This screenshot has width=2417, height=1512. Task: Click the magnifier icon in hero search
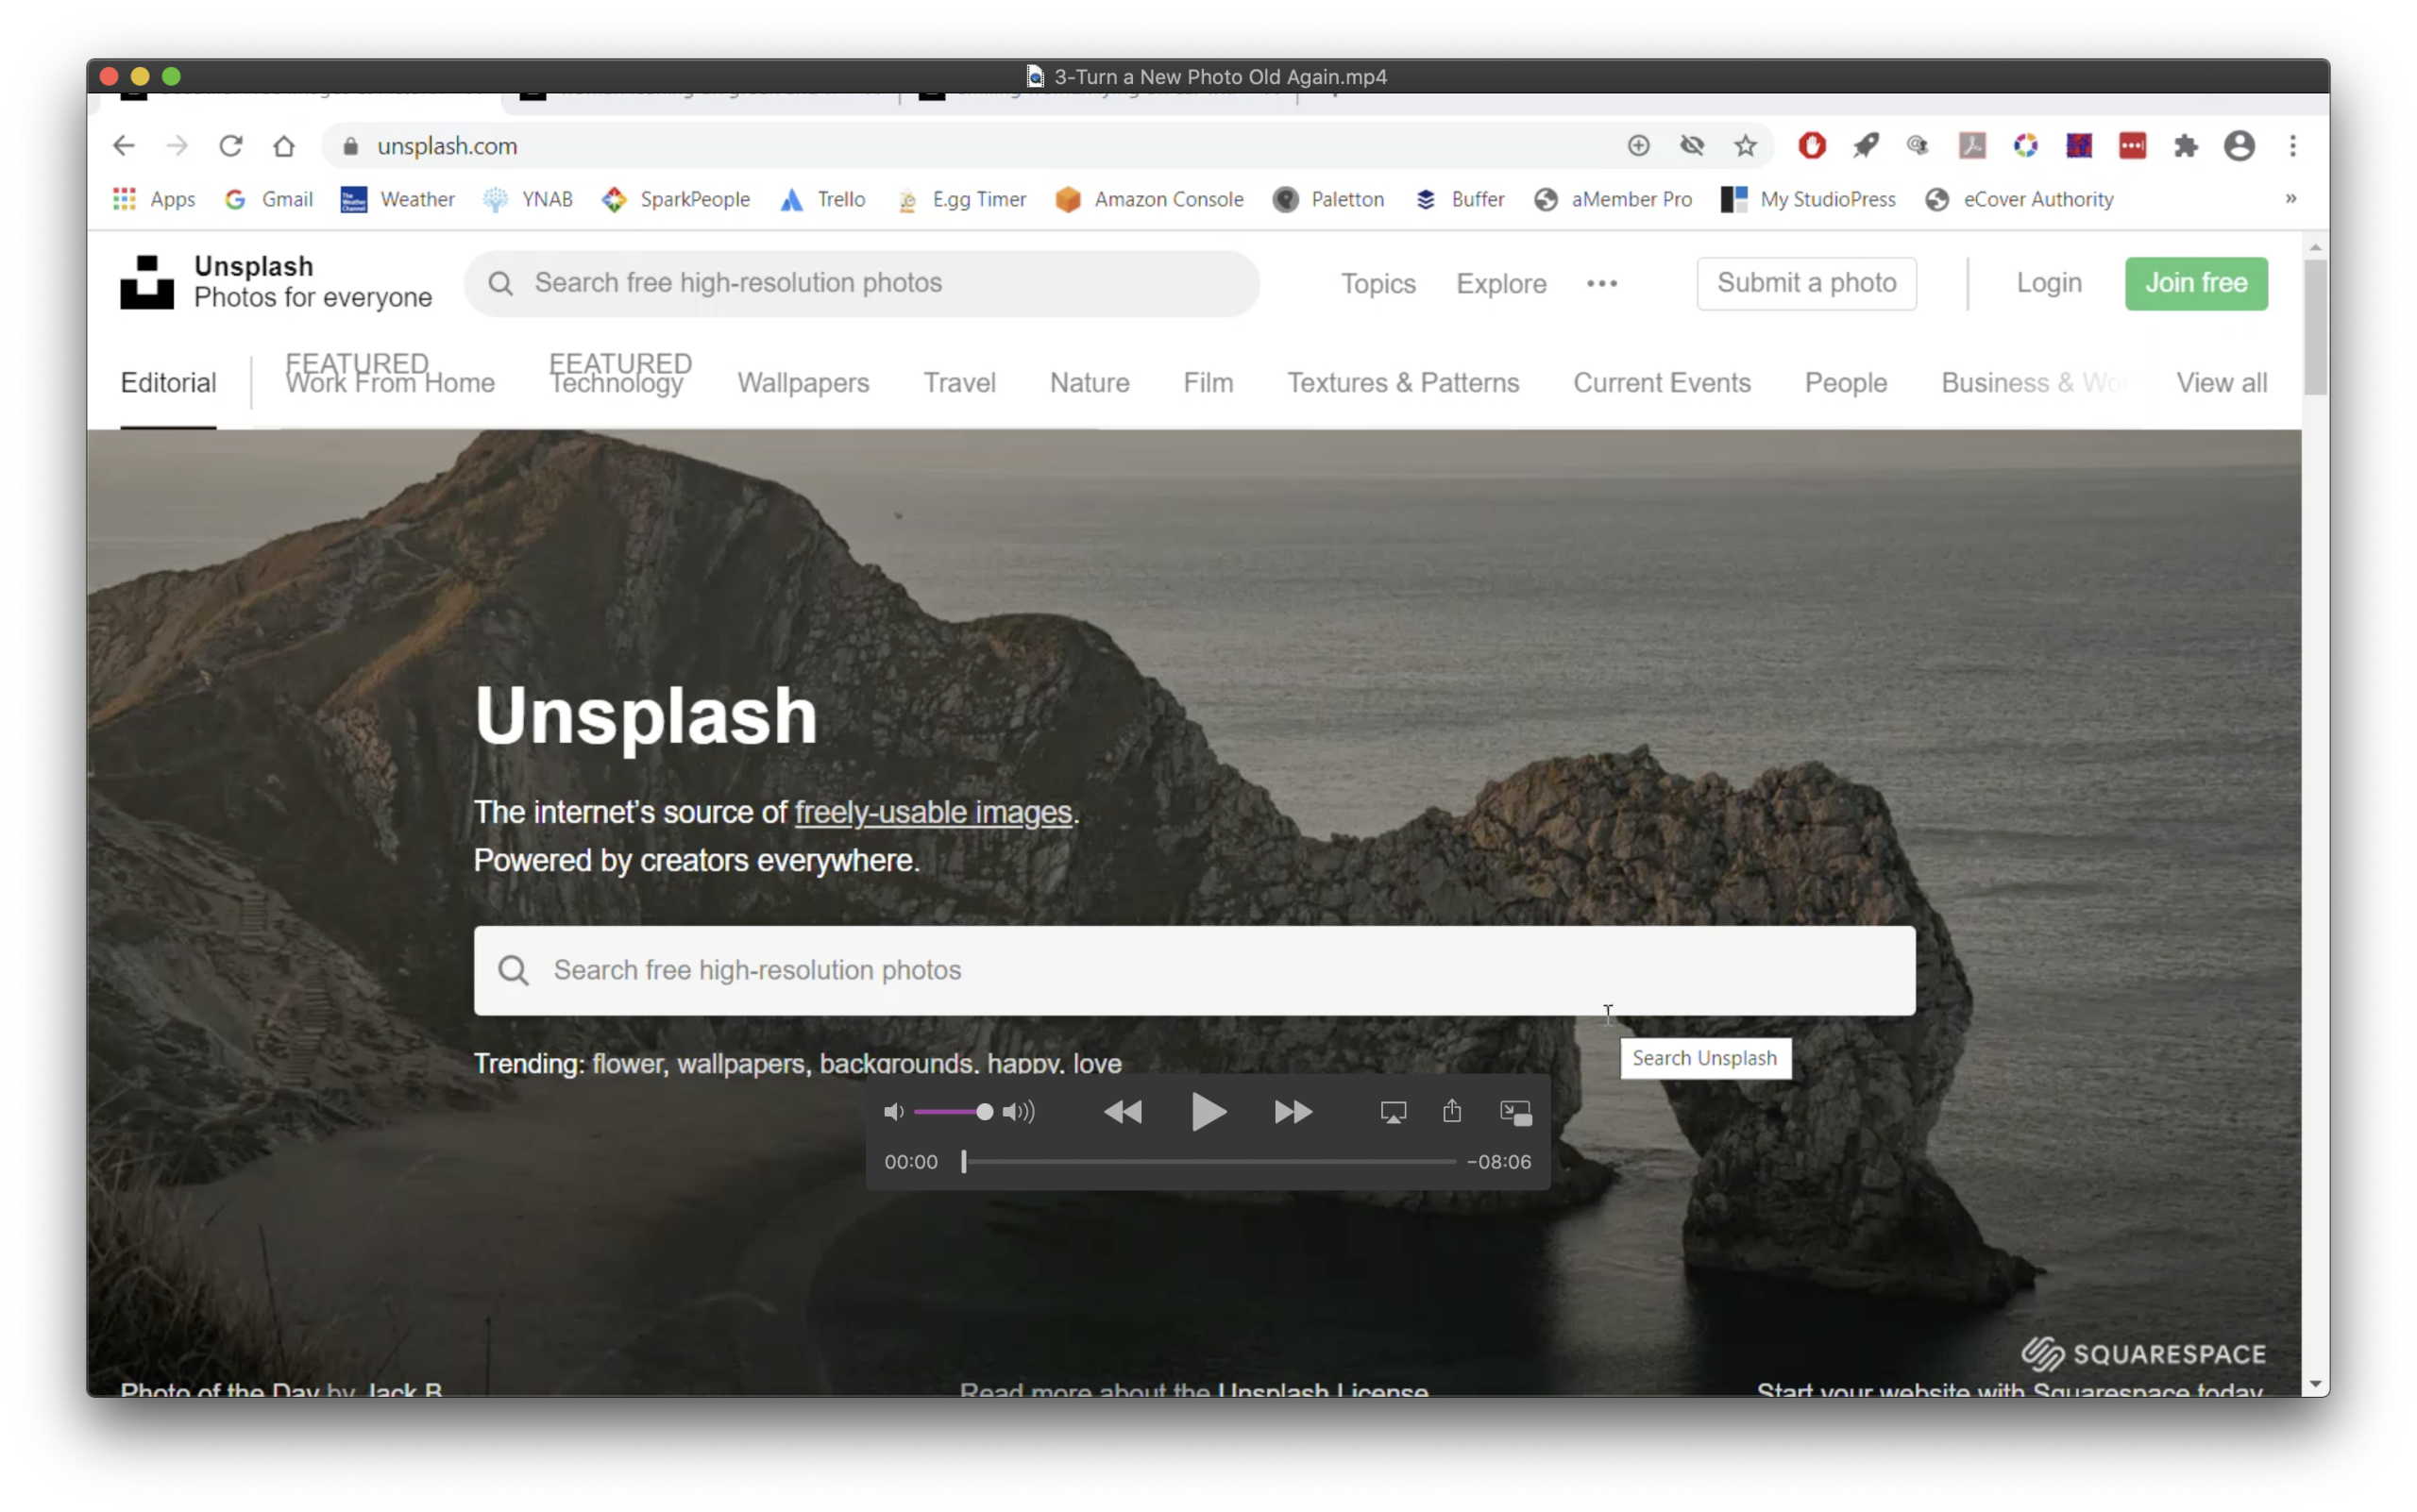point(514,970)
